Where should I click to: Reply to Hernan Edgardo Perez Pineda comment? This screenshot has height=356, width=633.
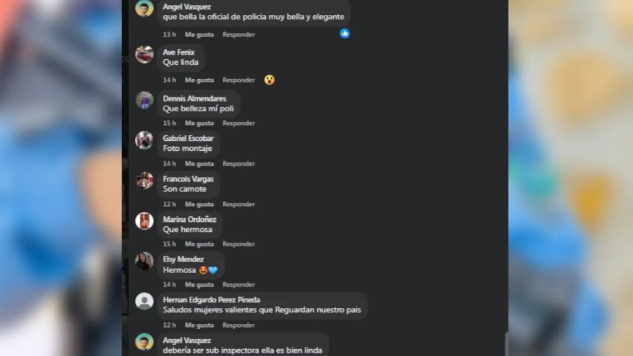point(239,325)
